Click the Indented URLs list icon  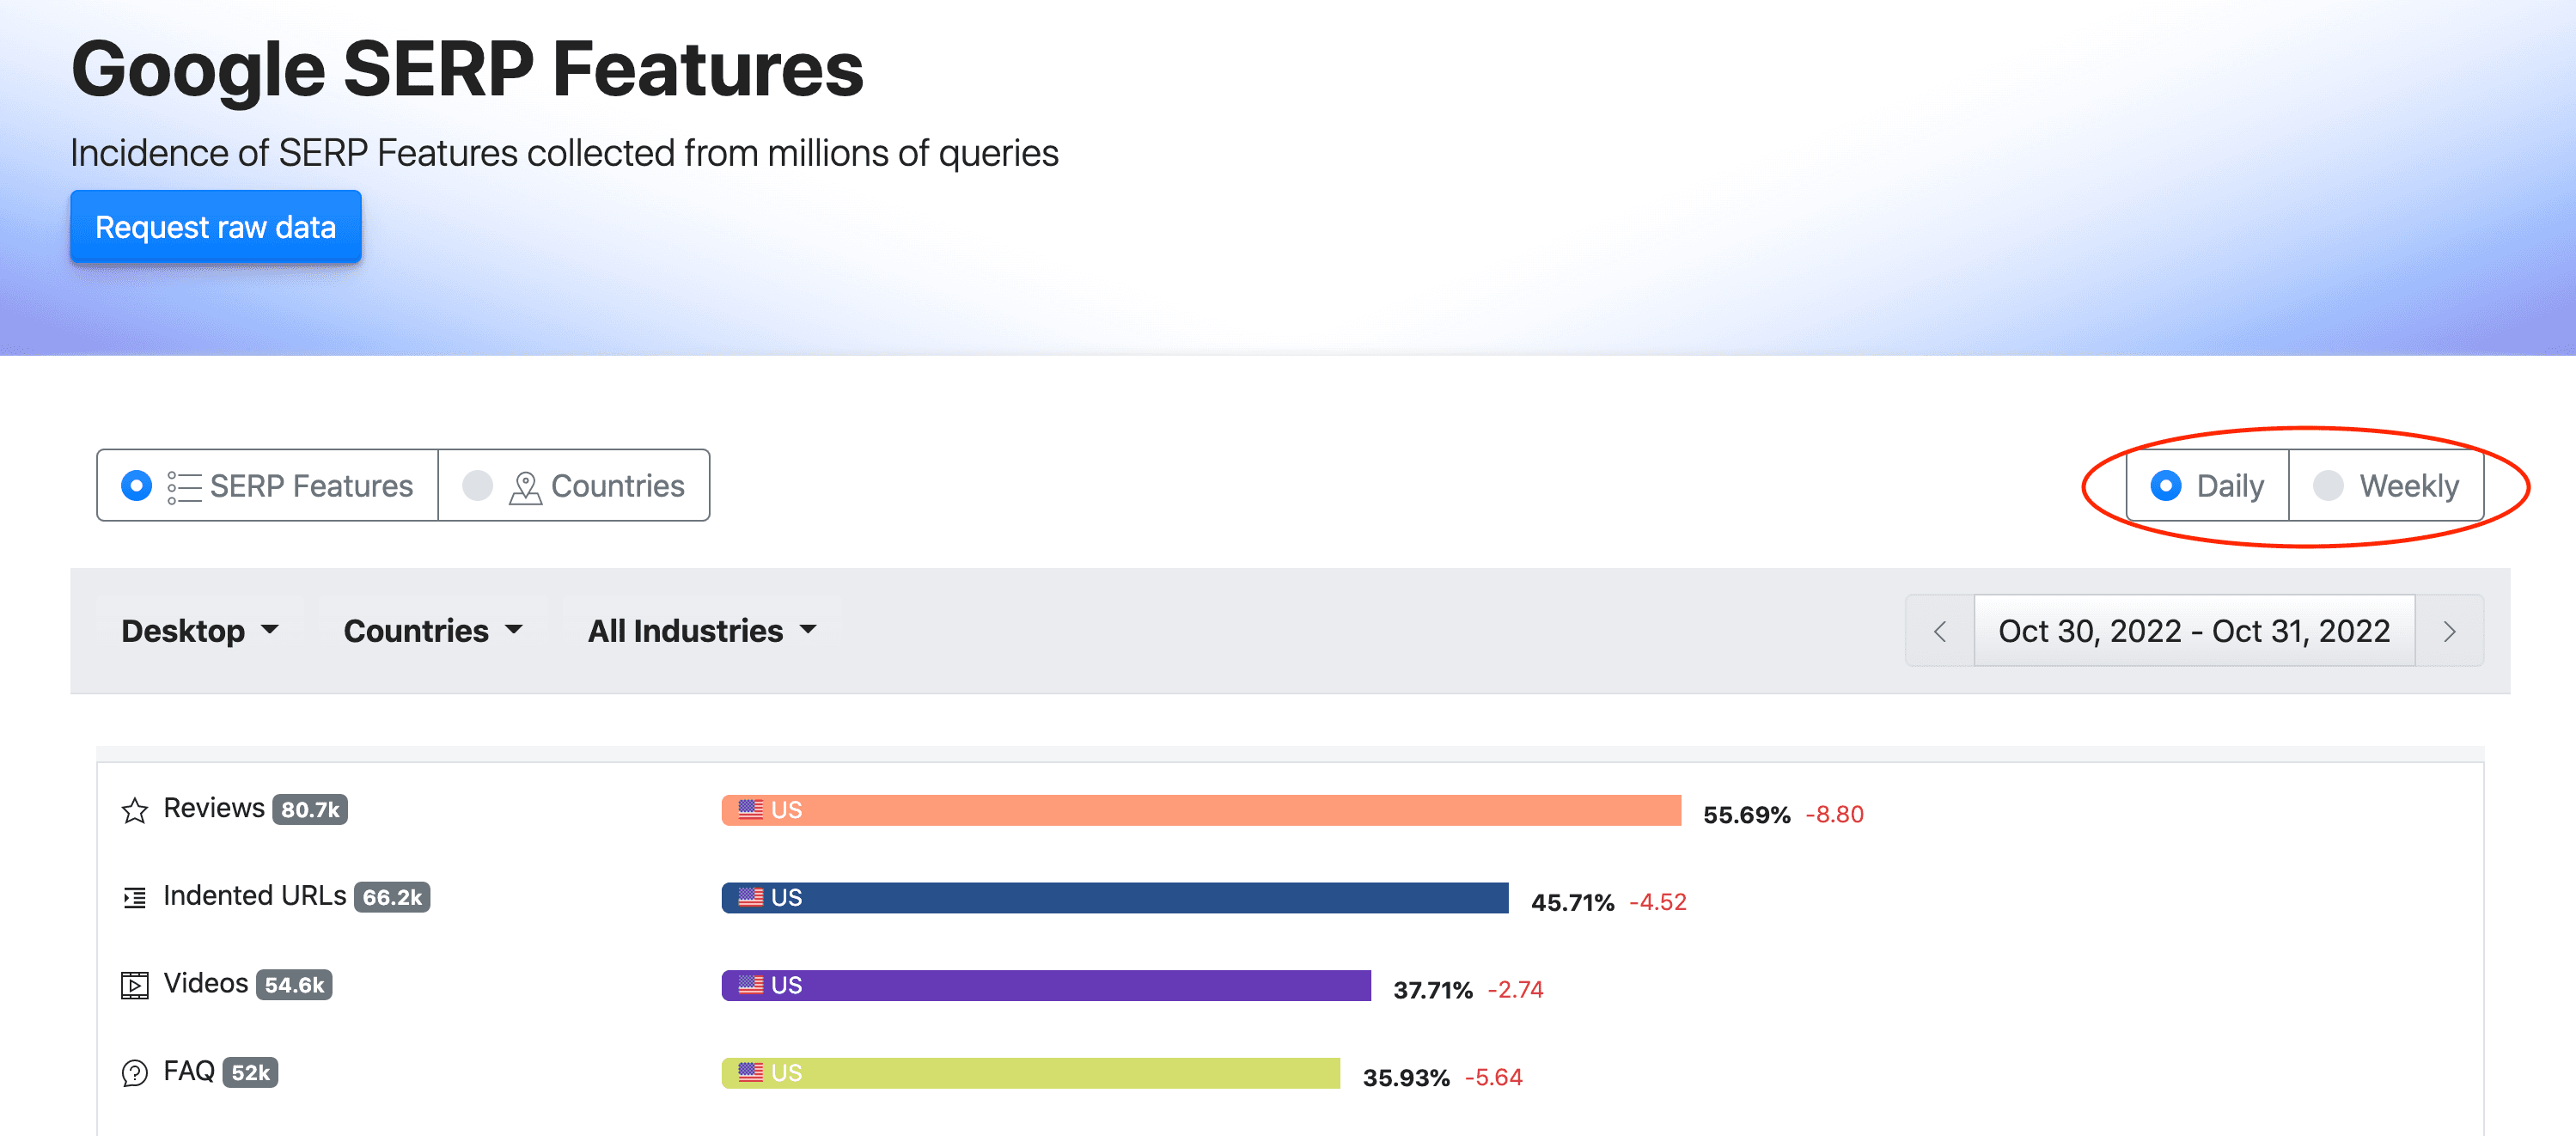134,897
